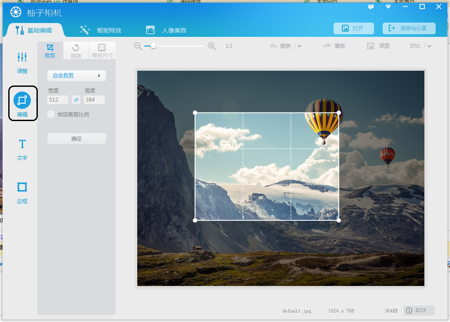Click the zoom out magnifier icon
The image size is (450, 322).
pyautogui.click(x=138, y=46)
